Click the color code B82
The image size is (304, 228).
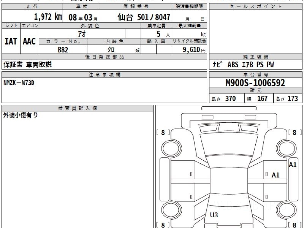click(63, 49)
